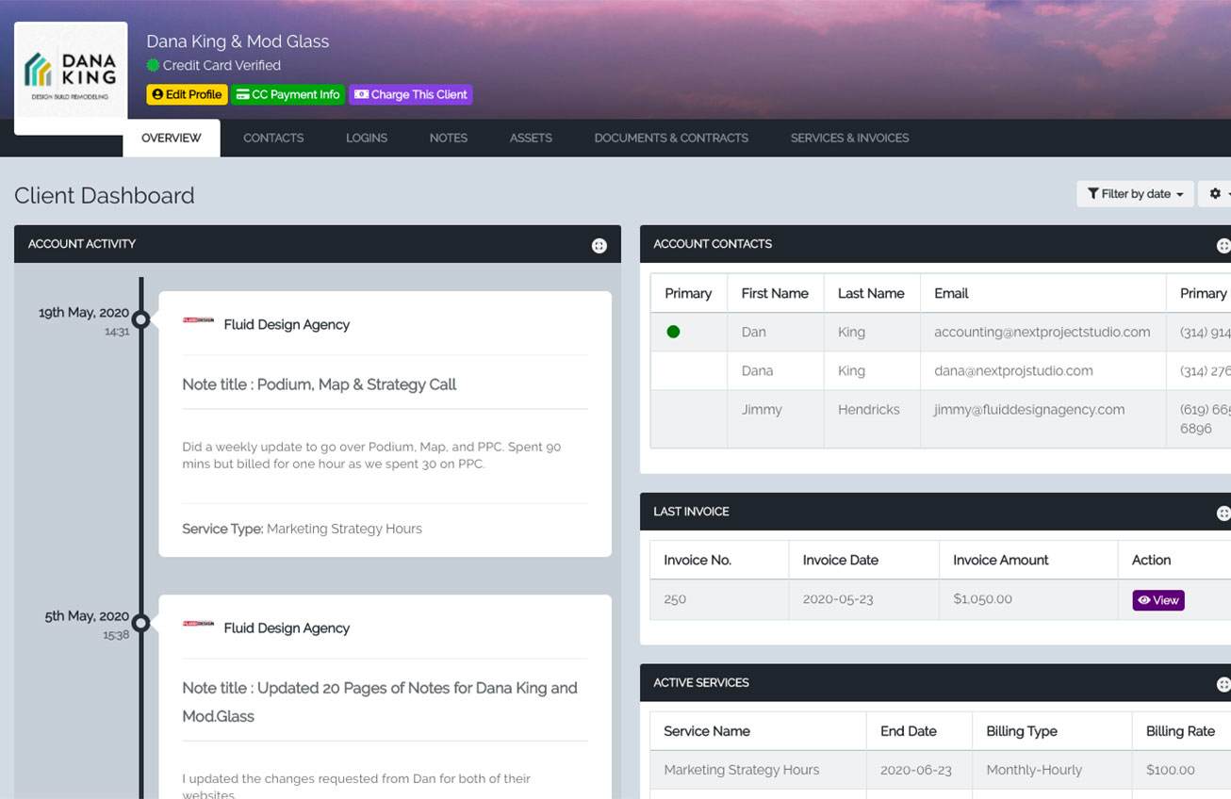
Task: Click the Account Activity panel move icon
Action: (599, 246)
